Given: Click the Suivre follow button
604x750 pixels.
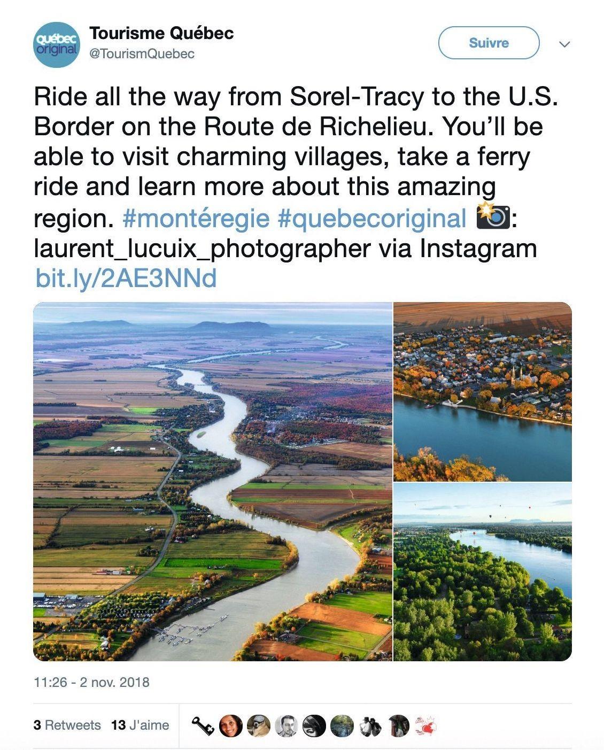Looking at the screenshot, I should pyautogui.click(x=489, y=43).
